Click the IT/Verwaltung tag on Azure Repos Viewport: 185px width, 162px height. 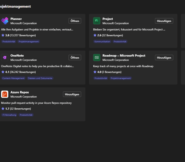[x=9, y=115]
